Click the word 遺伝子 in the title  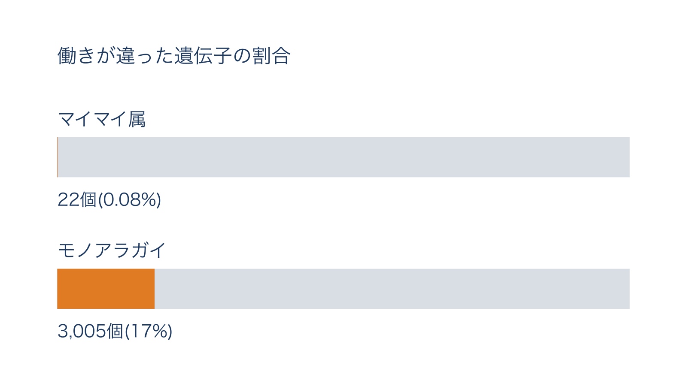tap(203, 56)
